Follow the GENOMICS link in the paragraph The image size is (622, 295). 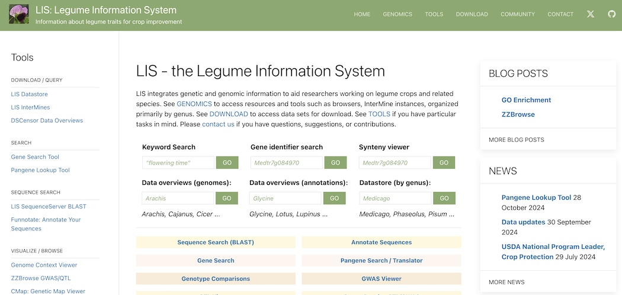click(x=194, y=104)
